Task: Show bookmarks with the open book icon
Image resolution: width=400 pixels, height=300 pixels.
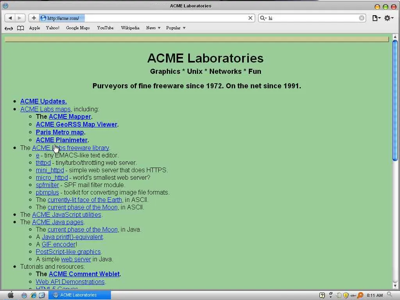Action: click(20, 28)
